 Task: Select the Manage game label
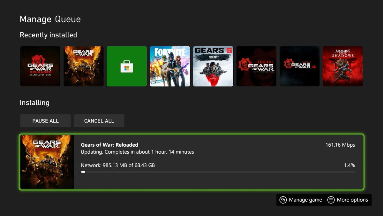point(305,200)
